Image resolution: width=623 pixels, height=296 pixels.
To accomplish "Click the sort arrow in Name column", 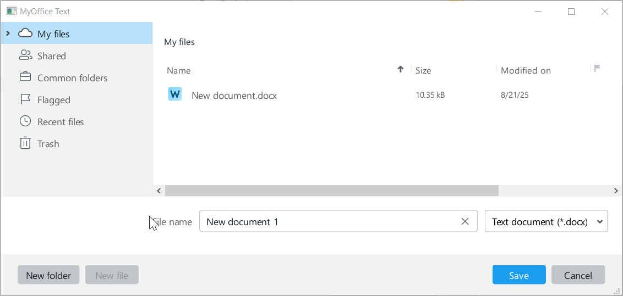I will [401, 69].
